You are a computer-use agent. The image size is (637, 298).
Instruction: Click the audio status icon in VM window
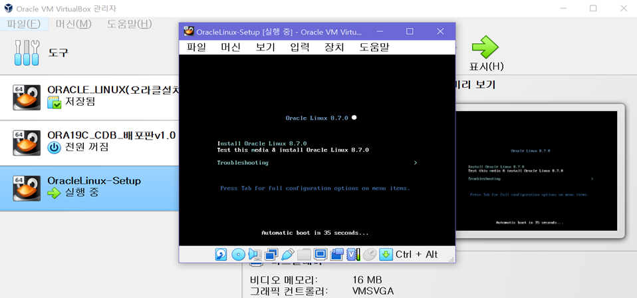(x=254, y=255)
